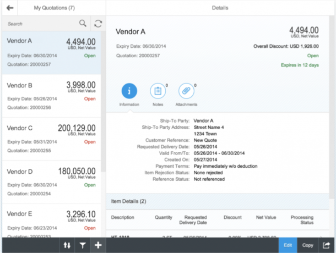Click the search magnifier icon

click(83, 24)
